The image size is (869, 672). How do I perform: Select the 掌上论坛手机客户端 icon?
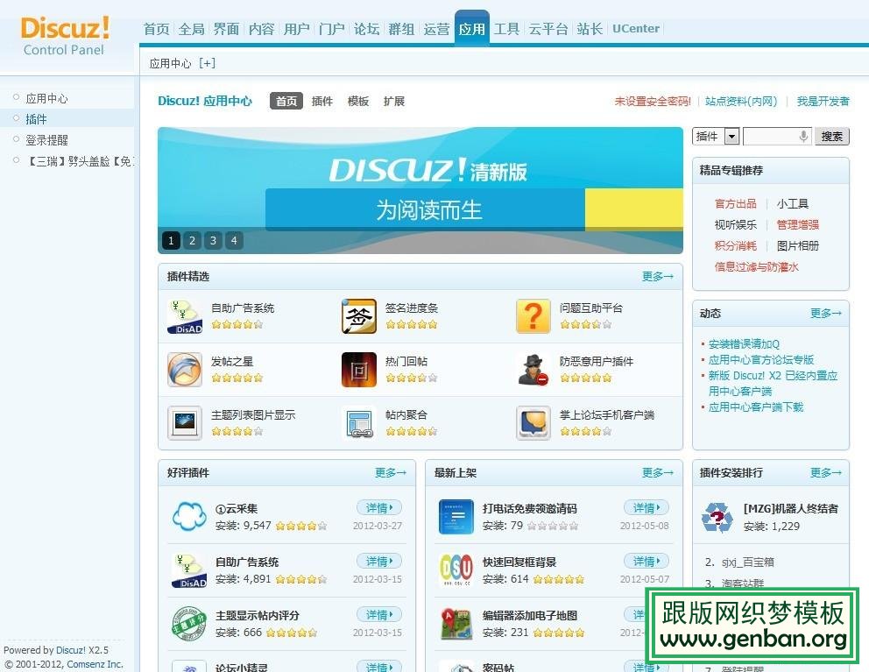coord(533,421)
